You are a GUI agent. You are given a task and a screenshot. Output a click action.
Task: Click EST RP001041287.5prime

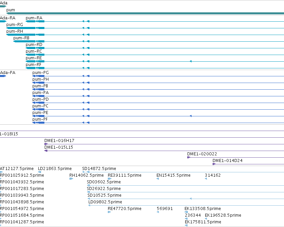pyautogui.click(x=22, y=222)
